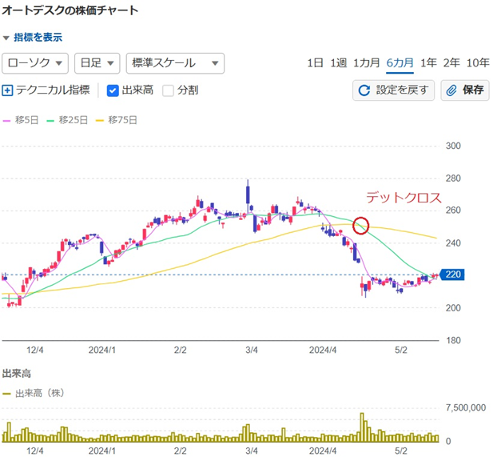Click the tall blue candle near 3/4

click(248, 195)
